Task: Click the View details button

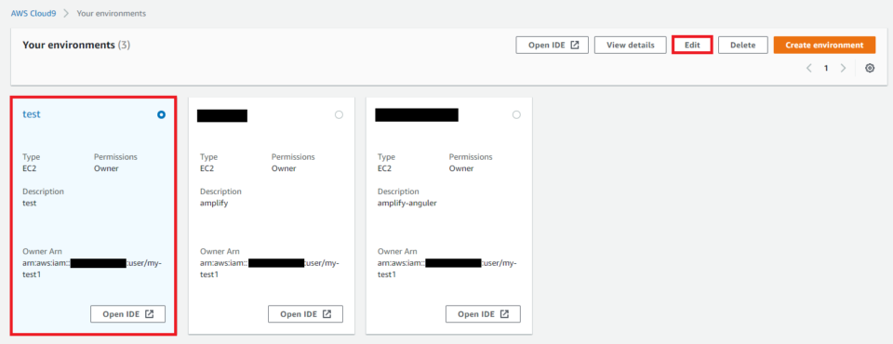Action: pyautogui.click(x=630, y=45)
